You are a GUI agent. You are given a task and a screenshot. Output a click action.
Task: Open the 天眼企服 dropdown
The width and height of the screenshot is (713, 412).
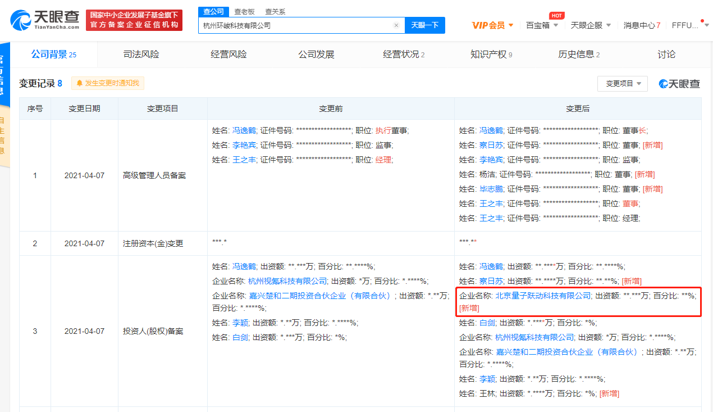click(590, 25)
